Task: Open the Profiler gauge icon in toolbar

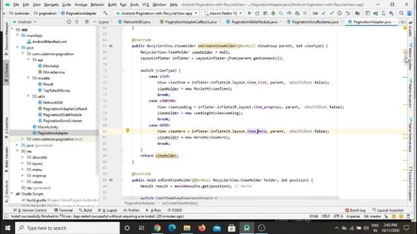Action: tap(289, 13)
